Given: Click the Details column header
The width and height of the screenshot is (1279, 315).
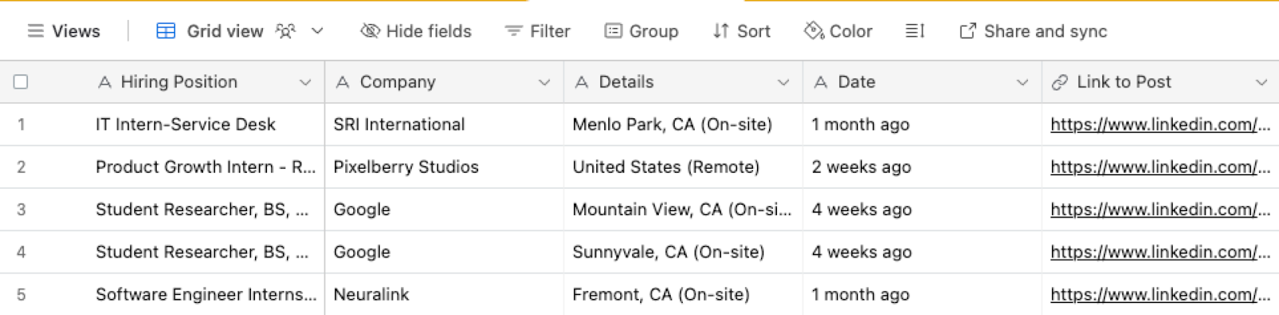Looking at the screenshot, I should (x=683, y=82).
